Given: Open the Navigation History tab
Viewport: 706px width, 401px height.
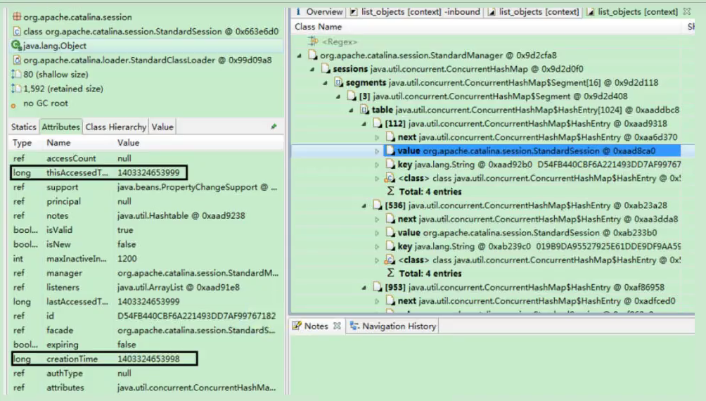Looking at the screenshot, I should [x=394, y=326].
